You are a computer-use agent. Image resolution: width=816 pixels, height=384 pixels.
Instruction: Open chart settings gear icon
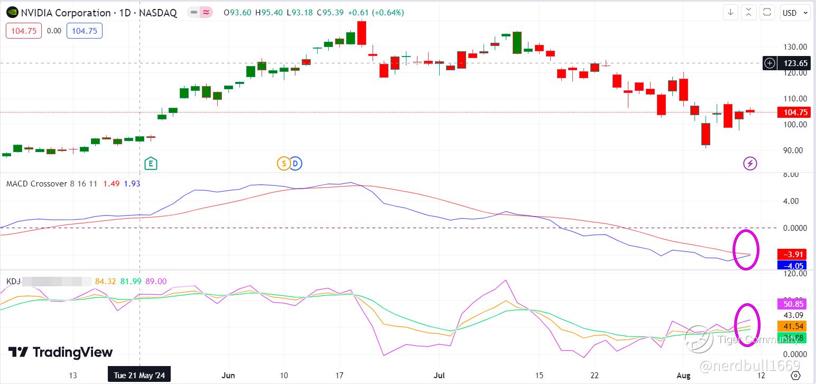(796, 376)
